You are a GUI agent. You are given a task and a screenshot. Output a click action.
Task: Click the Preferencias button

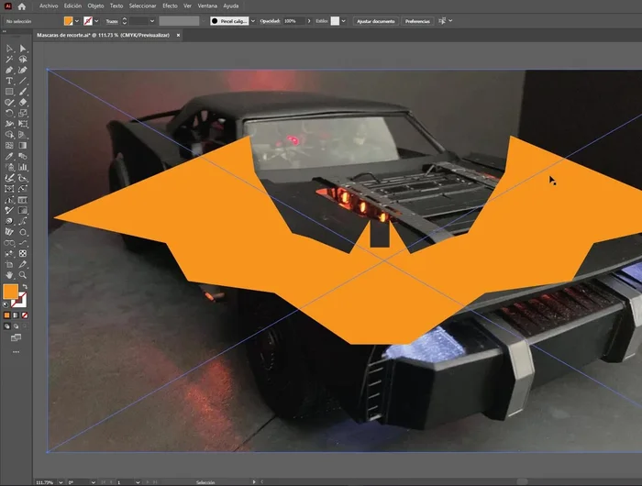[x=416, y=20]
